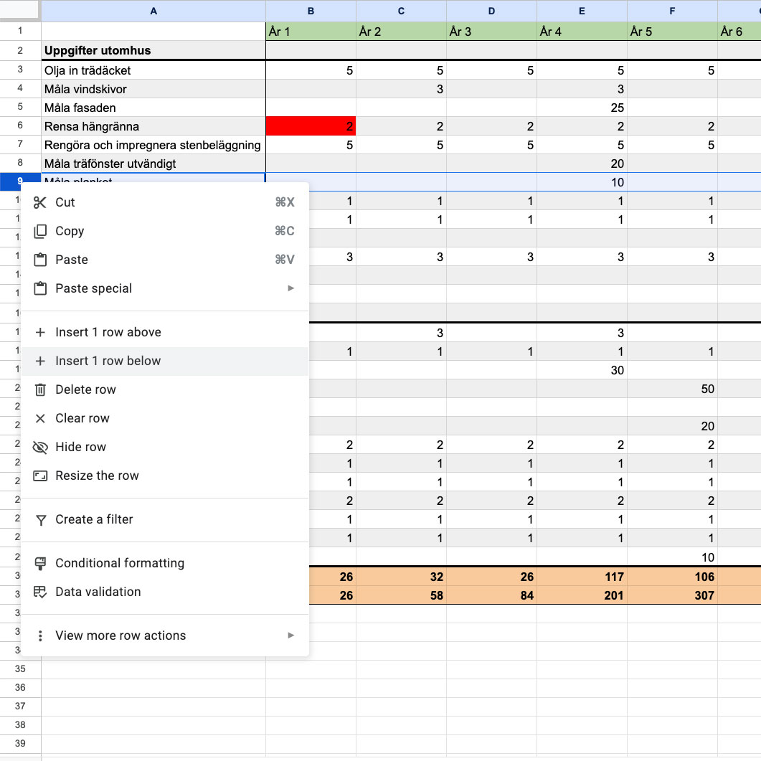Screen dimensions: 761x761
Task: Click the Paste clipboard icon
Action: (x=40, y=260)
